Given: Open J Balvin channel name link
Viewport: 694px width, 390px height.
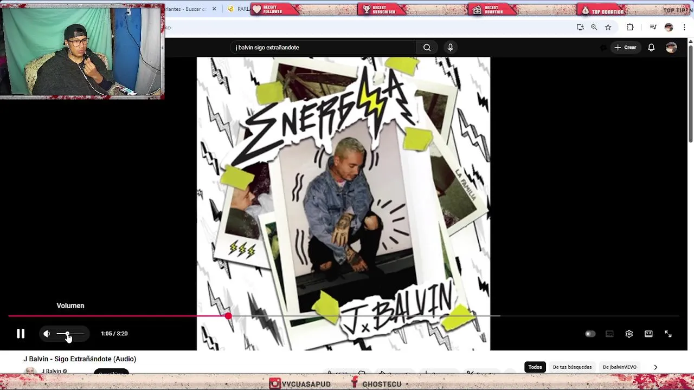Looking at the screenshot, I should coord(52,371).
